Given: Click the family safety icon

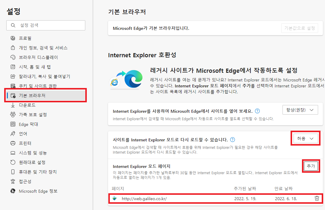Looking at the screenshot, I should pyautogui.click(x=13, y=115).
